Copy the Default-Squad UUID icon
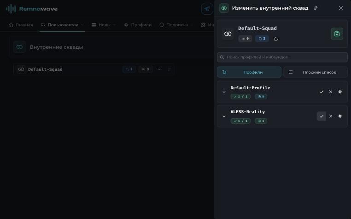This screenshot has width=351, height=219. pos(276,39)
